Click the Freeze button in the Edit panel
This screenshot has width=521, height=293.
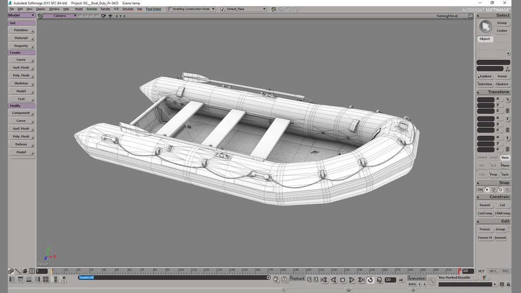tap(484, 229)
